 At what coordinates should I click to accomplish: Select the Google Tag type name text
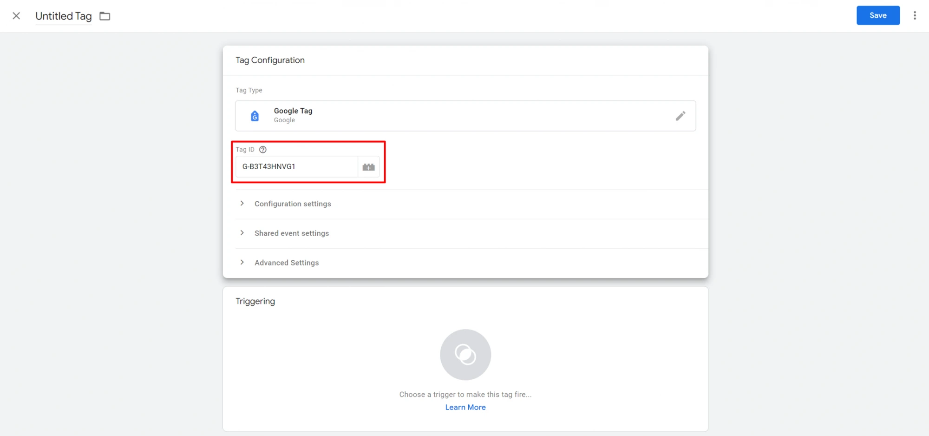pyautogui.click(x=293, y=111)
